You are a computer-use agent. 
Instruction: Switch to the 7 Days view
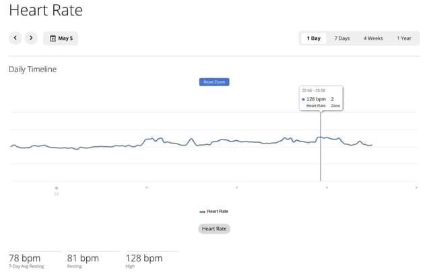tap(342, 38)
